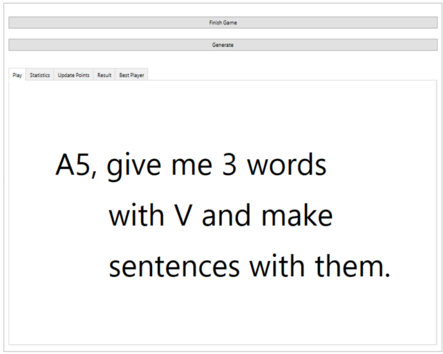
Task: Select the Result tab
Action: pyautogui.click(x=104, y=76)
